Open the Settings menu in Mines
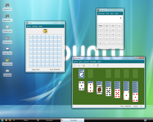Screen dimensions: 153x122 click(35, 26)
